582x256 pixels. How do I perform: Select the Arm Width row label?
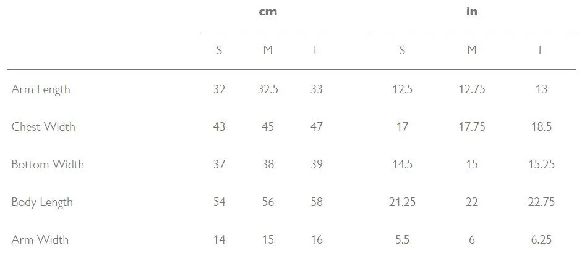[x=40, y=240]
